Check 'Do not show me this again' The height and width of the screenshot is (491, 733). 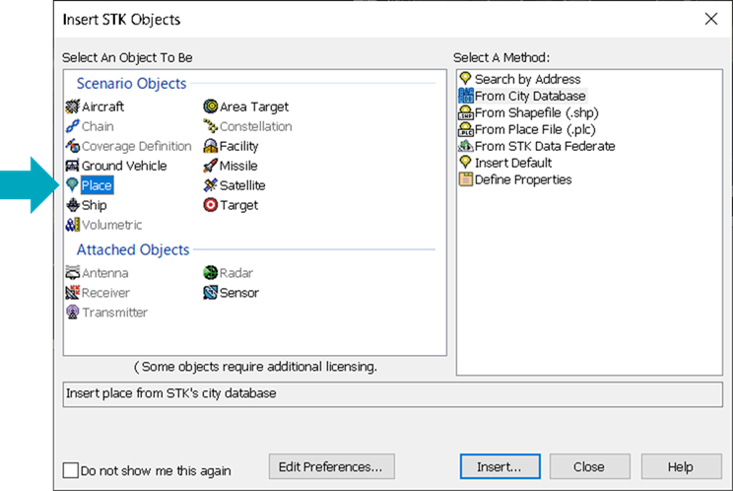71,470
